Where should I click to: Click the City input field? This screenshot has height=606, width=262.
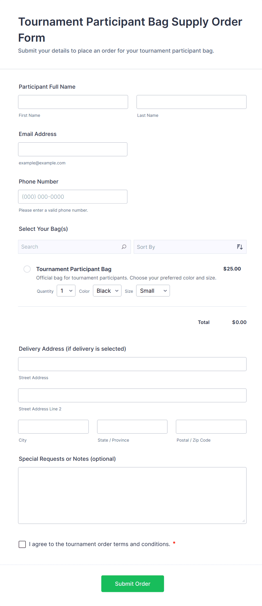coord(53,427)
